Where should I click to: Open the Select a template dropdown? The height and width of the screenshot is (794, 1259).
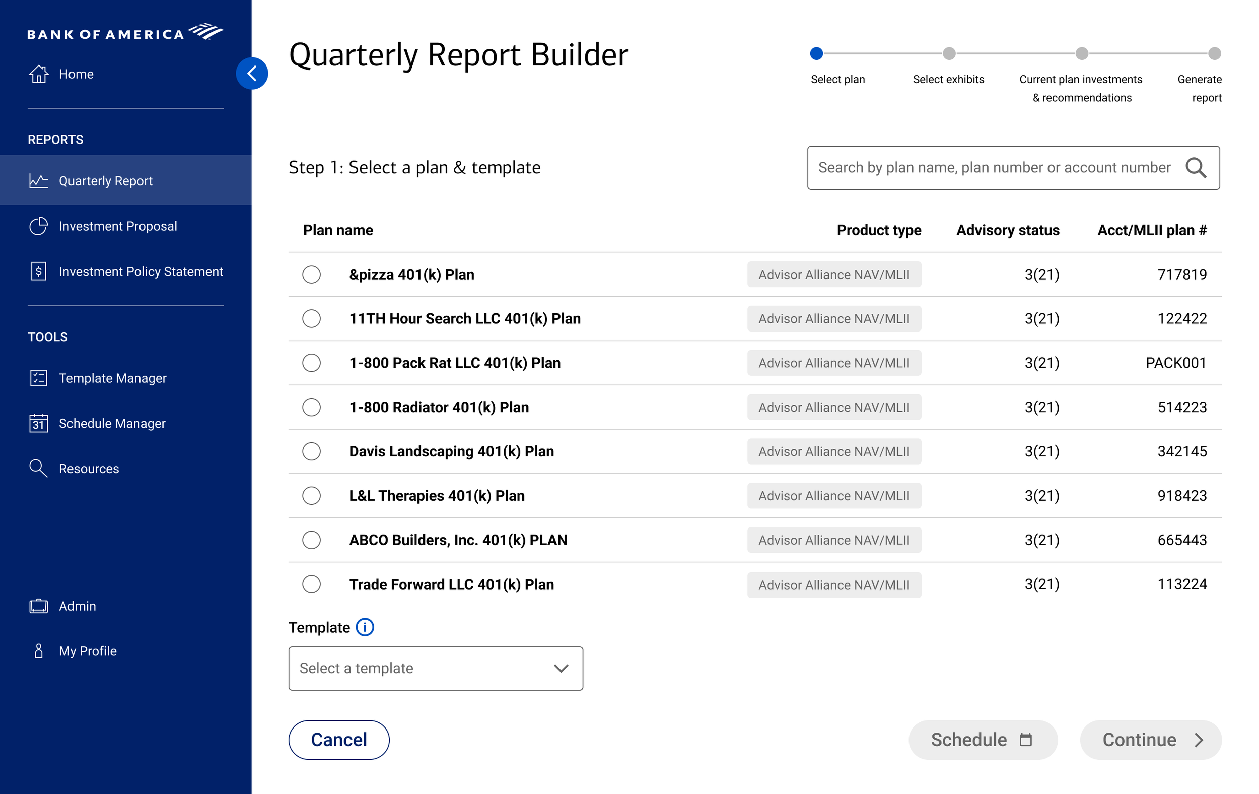[435, 669]
